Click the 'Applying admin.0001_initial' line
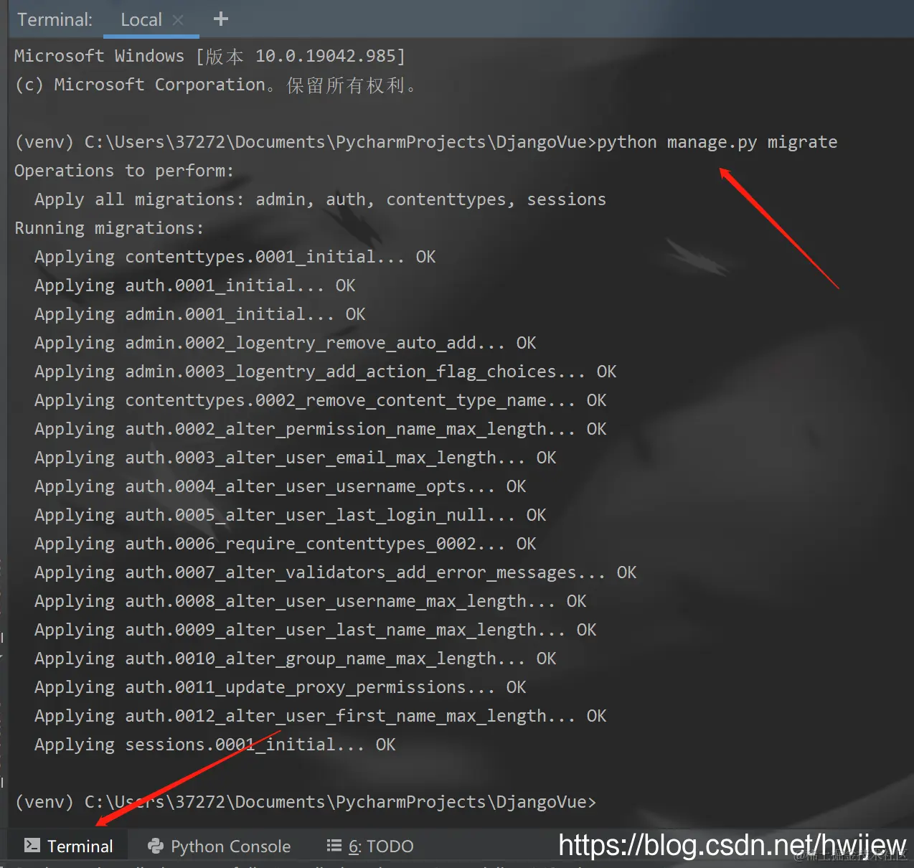This screenshot has width=914, height=868. [199, 314]
